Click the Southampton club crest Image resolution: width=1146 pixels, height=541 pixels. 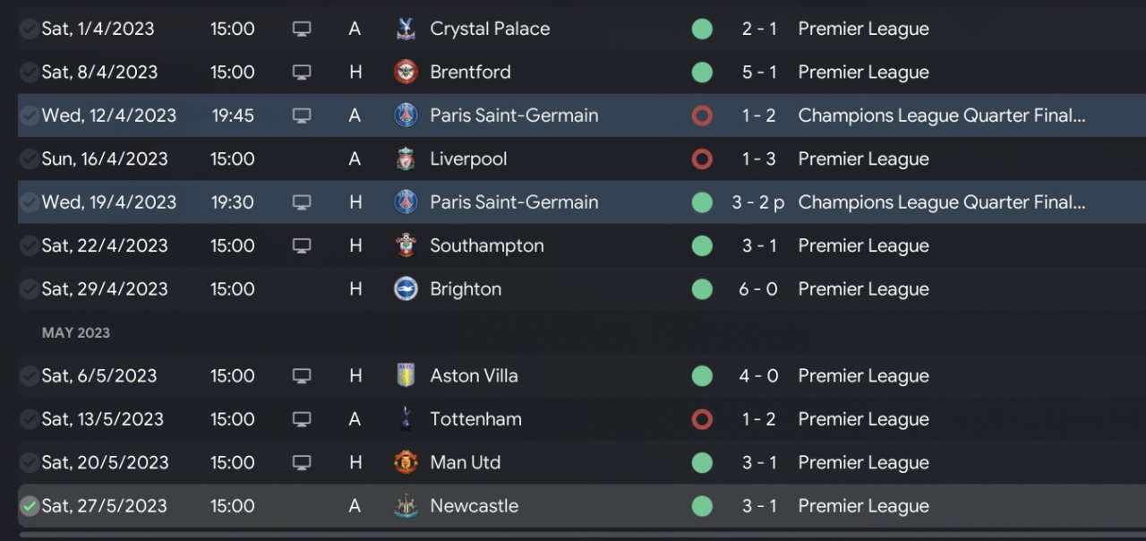406,245
